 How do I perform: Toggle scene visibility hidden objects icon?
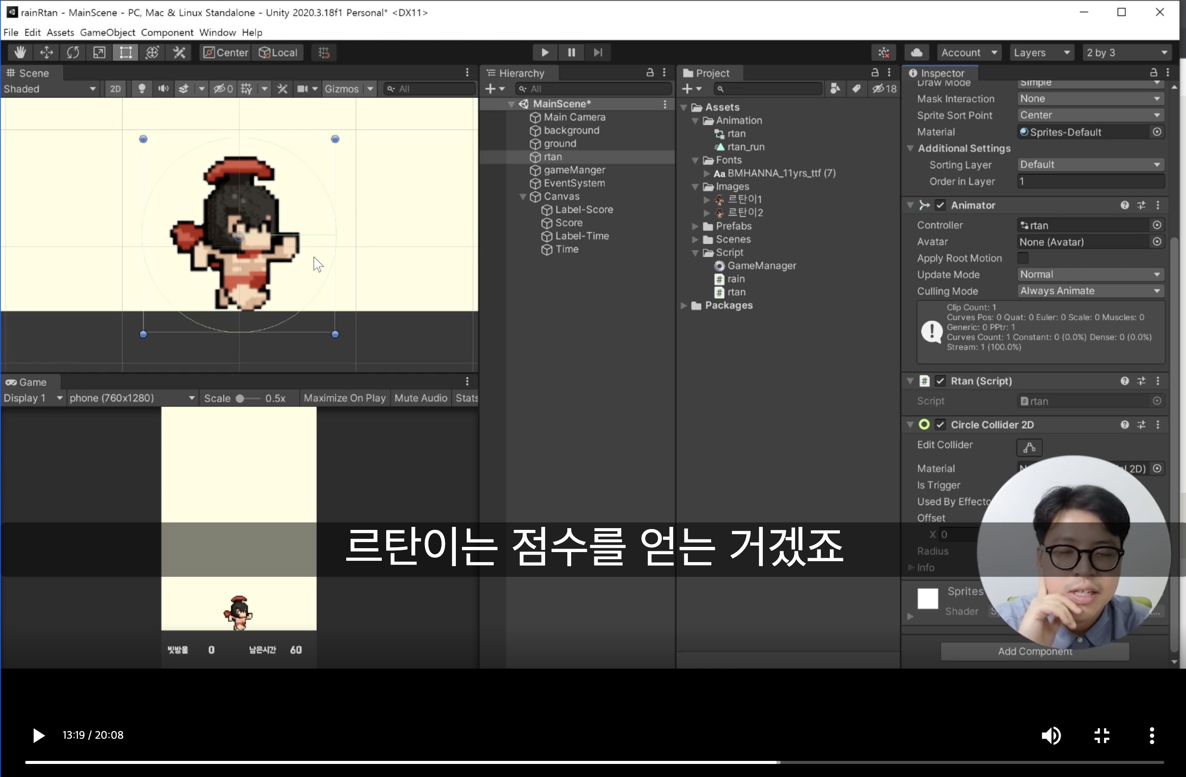[x=223, y=89]
